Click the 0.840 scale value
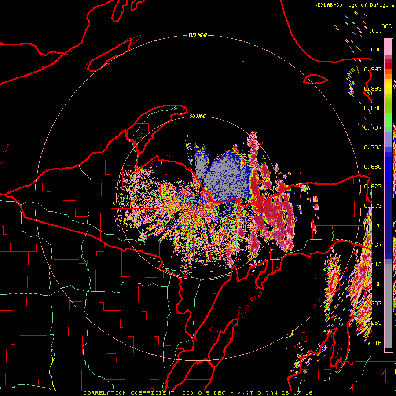Viewport: 396px width, 396px height. pos(373,108)
